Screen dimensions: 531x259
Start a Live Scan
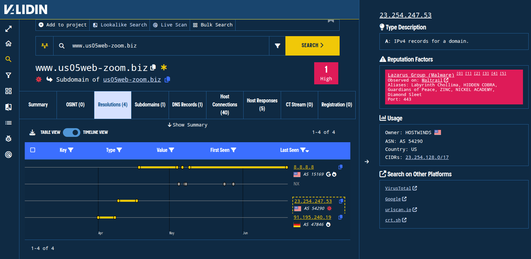pyautogui.click(x=170, y=25)
